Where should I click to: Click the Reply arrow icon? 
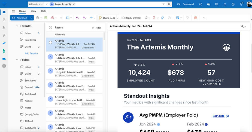[77, 18]
